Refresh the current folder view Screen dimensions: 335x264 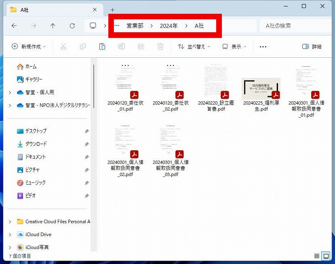pos(72,26)
